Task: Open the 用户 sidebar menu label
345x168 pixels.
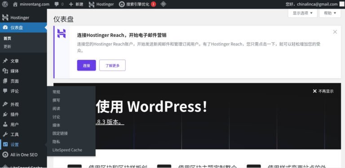Action: pos(14,124)
